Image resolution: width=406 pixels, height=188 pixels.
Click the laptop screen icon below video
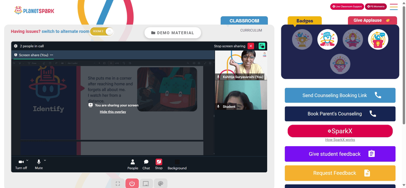point(146,184)
